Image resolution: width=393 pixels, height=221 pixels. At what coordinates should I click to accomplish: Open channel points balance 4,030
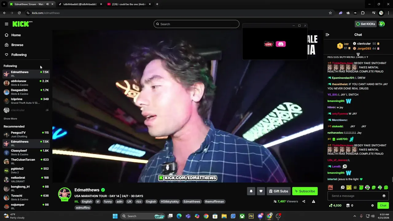(335, 205)
